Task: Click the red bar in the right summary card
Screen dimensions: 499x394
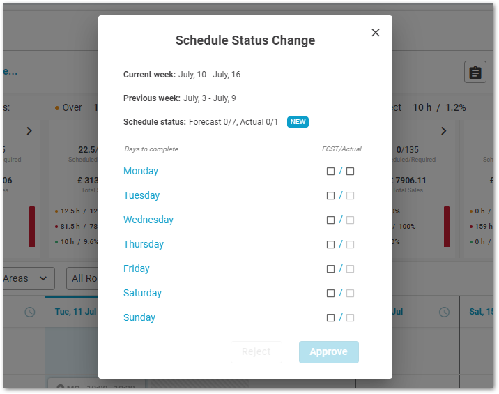Action: (447, 227)
